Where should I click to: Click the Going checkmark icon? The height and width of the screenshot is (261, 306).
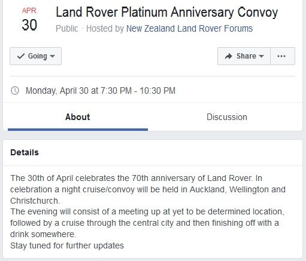click(21, 56)
